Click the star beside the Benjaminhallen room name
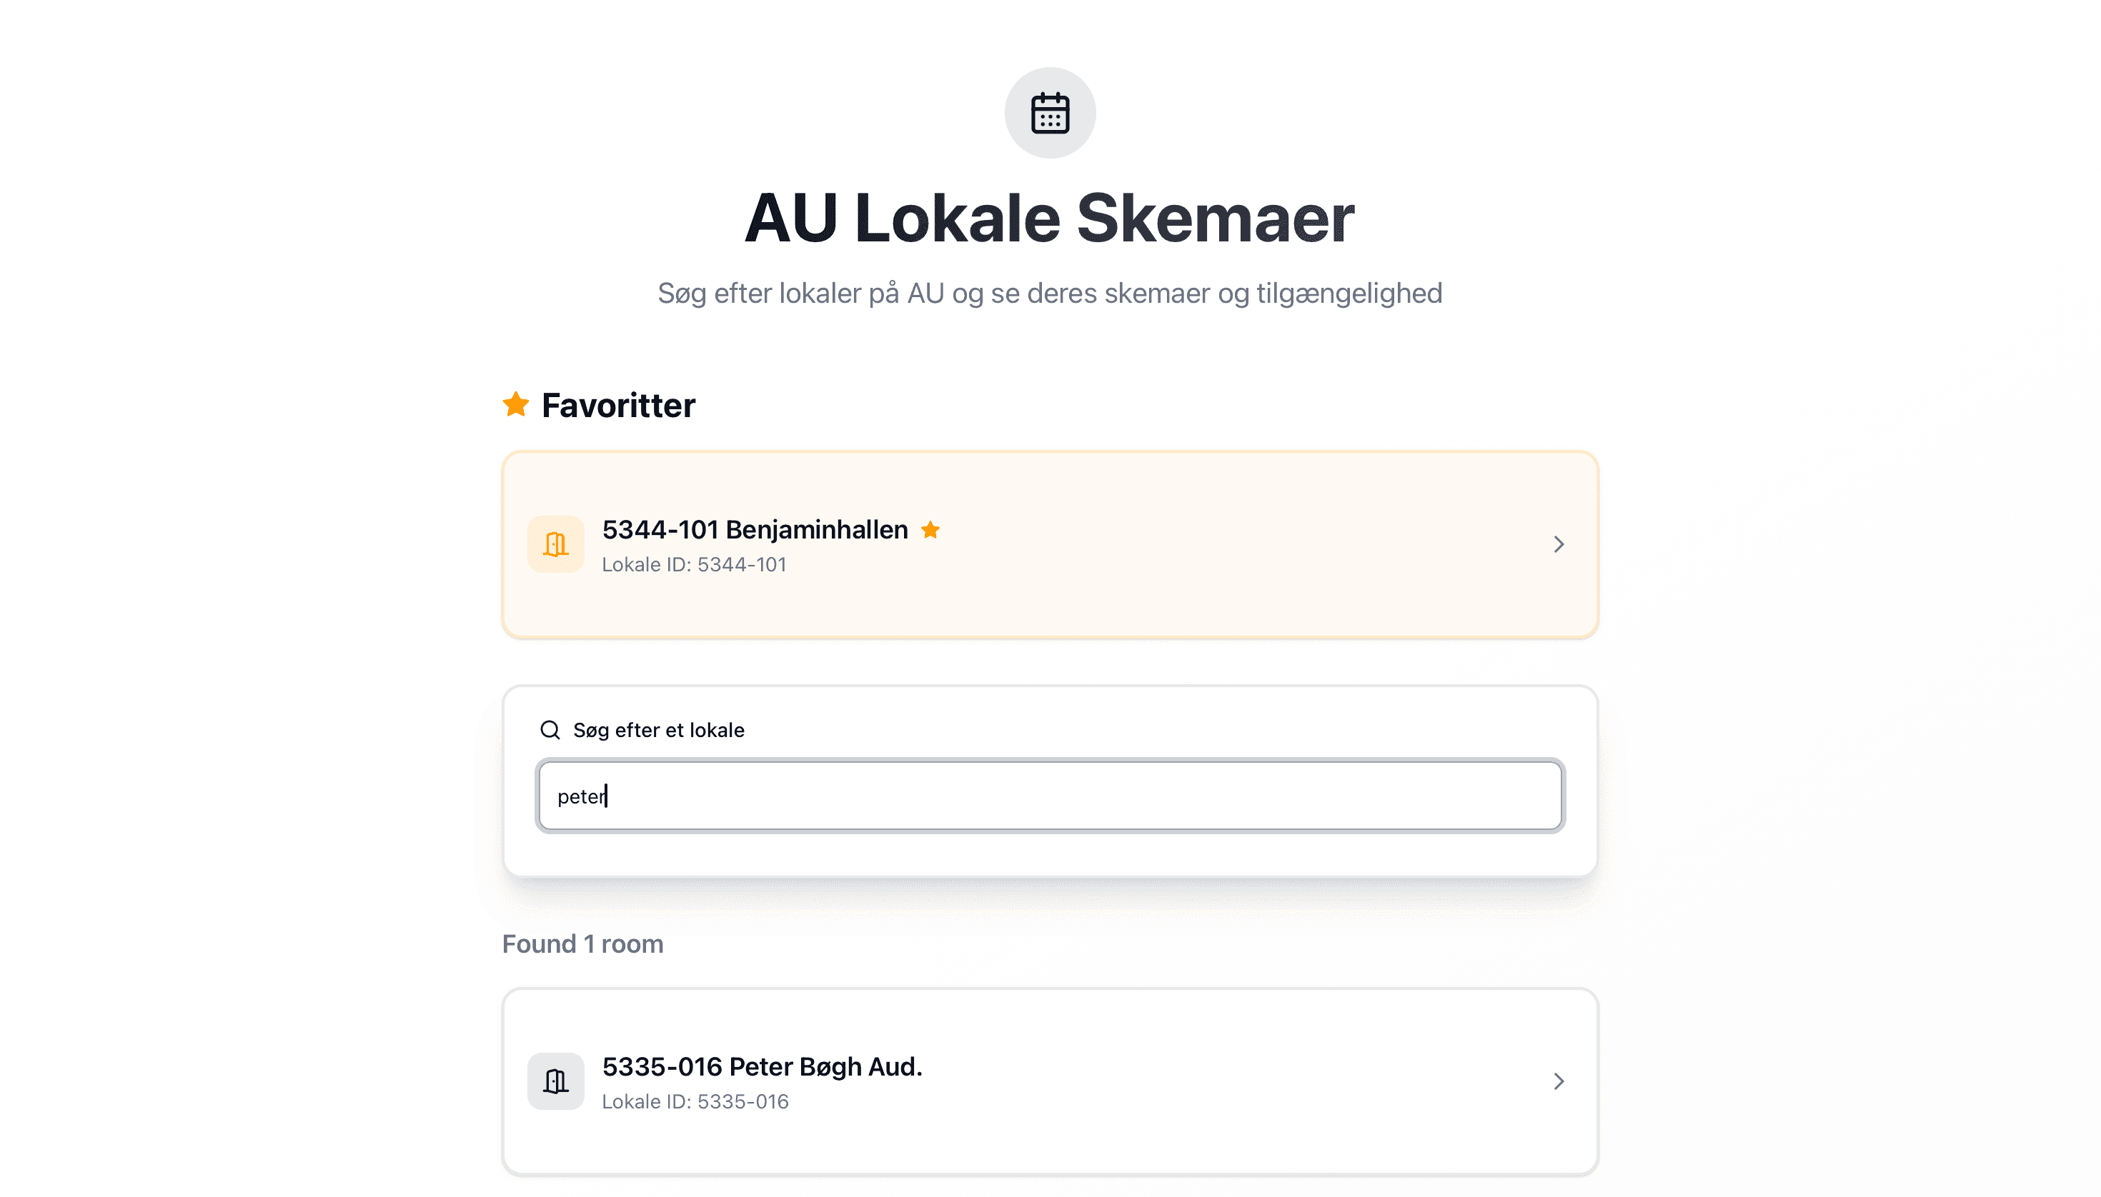Image resolution: width=2101 pixels, height=1197 pixels. 931,530
